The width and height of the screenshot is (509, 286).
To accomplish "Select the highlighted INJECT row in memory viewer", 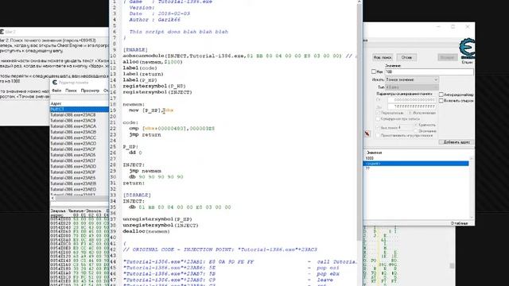I will 80,110.
